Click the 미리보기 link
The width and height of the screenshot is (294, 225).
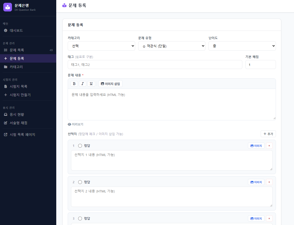click(76, 124)
